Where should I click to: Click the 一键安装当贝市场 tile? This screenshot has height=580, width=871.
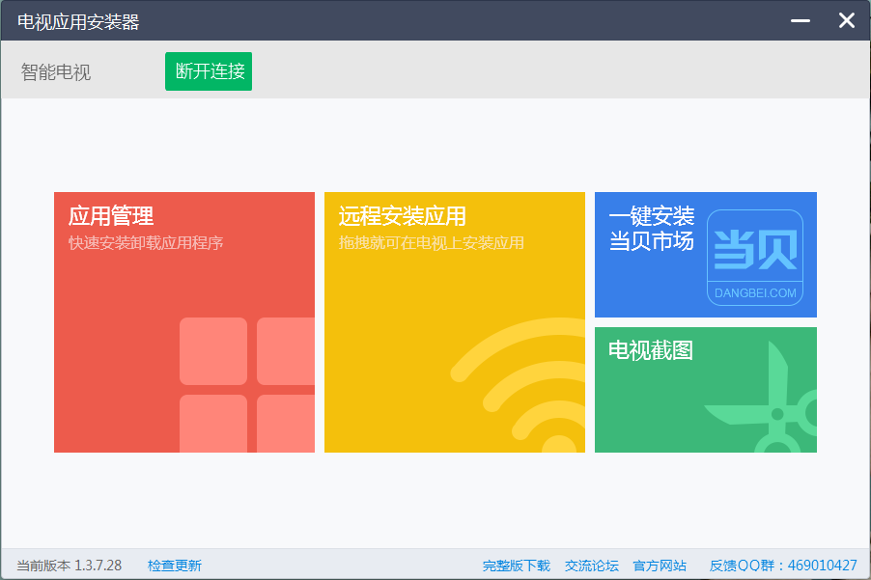705,254
